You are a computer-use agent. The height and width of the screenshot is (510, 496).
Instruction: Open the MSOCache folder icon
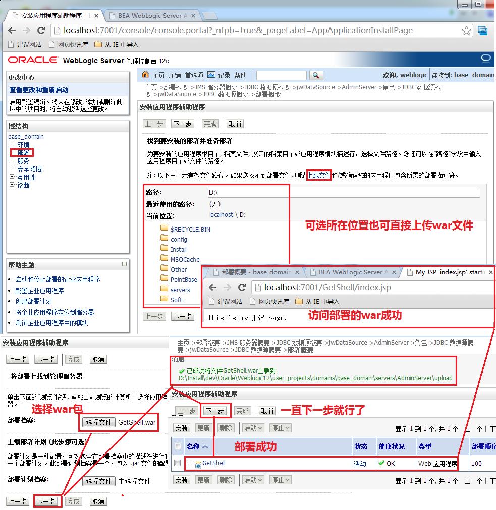pos(164,258)
